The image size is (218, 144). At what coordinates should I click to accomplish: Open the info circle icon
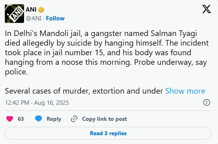coord(207,102)
